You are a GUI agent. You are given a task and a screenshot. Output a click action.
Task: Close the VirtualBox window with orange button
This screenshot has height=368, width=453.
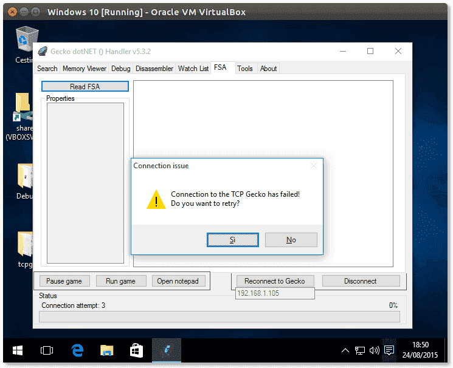(x=12, y=12)
